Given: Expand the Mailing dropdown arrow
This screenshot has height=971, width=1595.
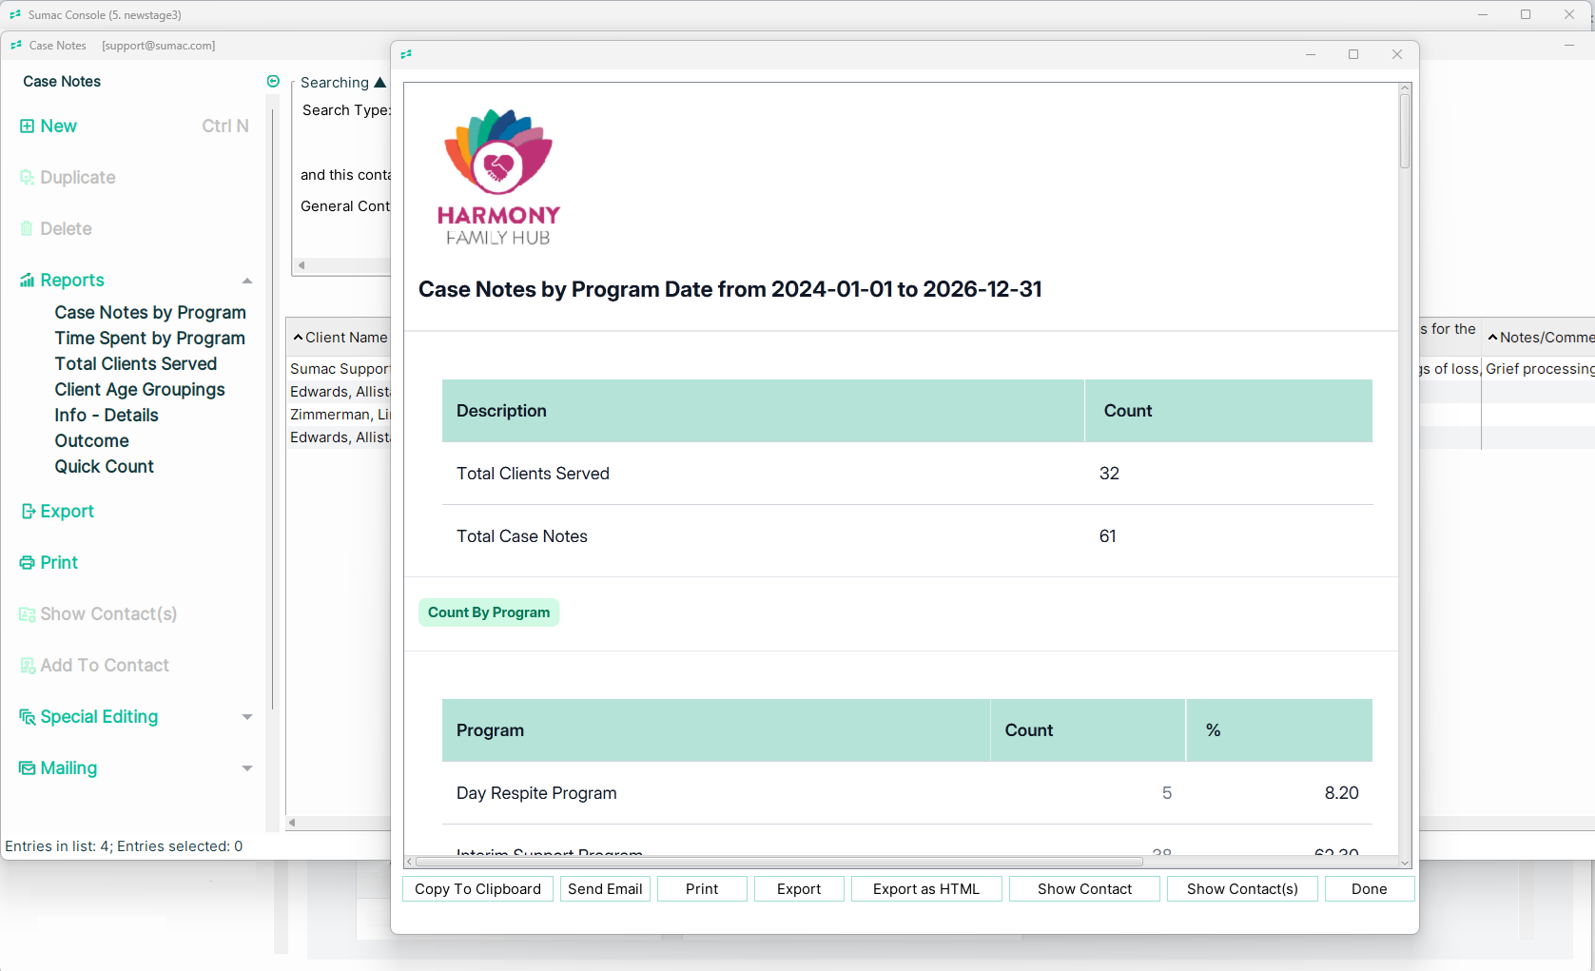Looking at the screenshot, I should (x=247, y=768).
